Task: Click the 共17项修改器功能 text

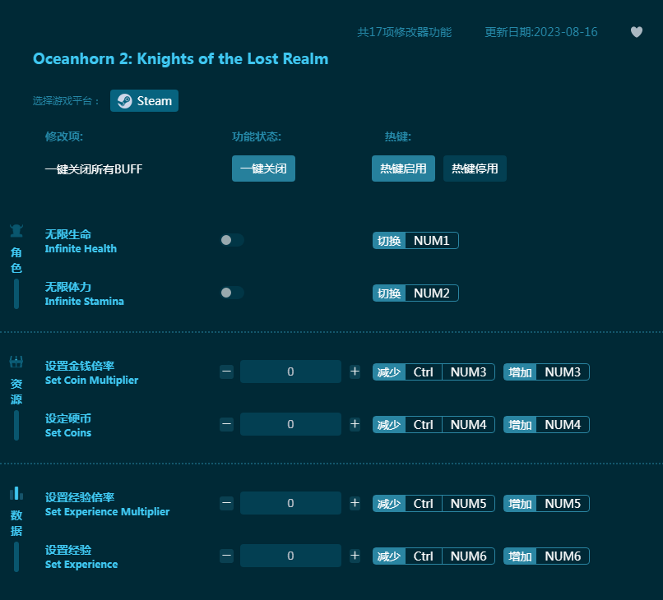Action: pyautogui.click(x=405, y=32)
